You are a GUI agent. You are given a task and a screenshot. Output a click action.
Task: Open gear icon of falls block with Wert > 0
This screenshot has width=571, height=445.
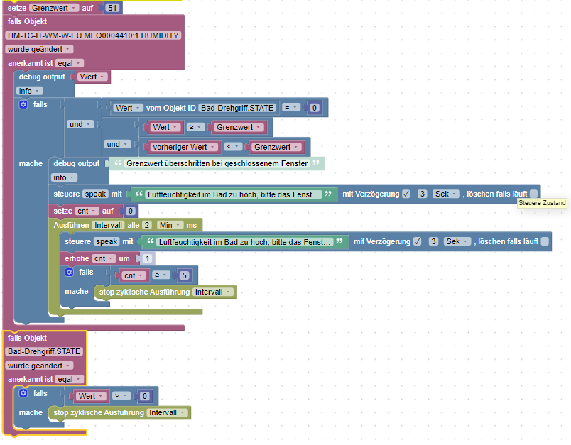click(23, 393)
